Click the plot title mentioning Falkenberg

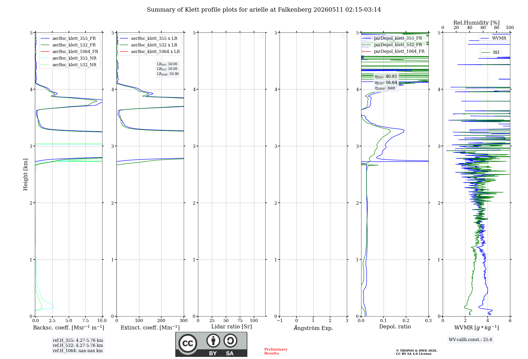pyautogui.click(x=264, y=10)
